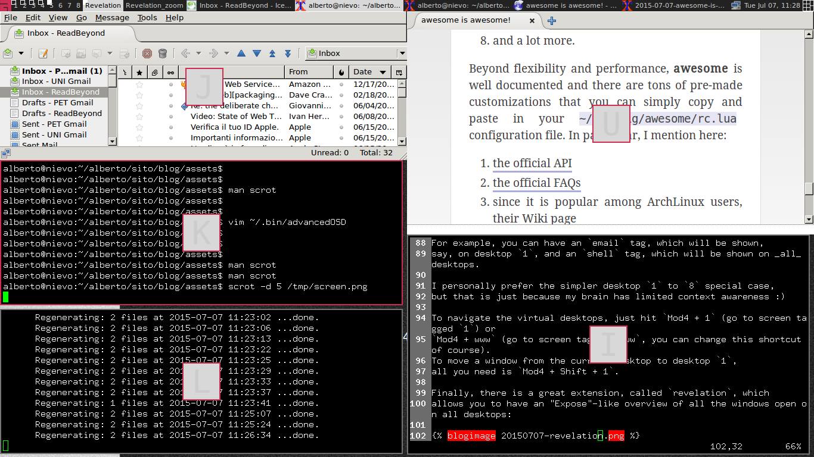Screen dimensions: 814x457
Task: Open the View menu
Action: coord(58,18)
